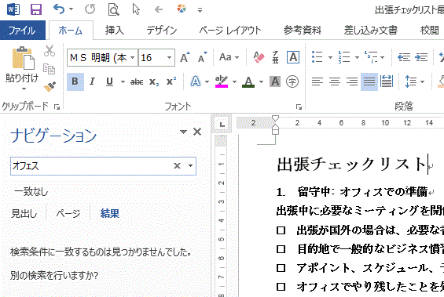
Task: Open the font name dropdown MS 明朝
Action: click(132, 57)
